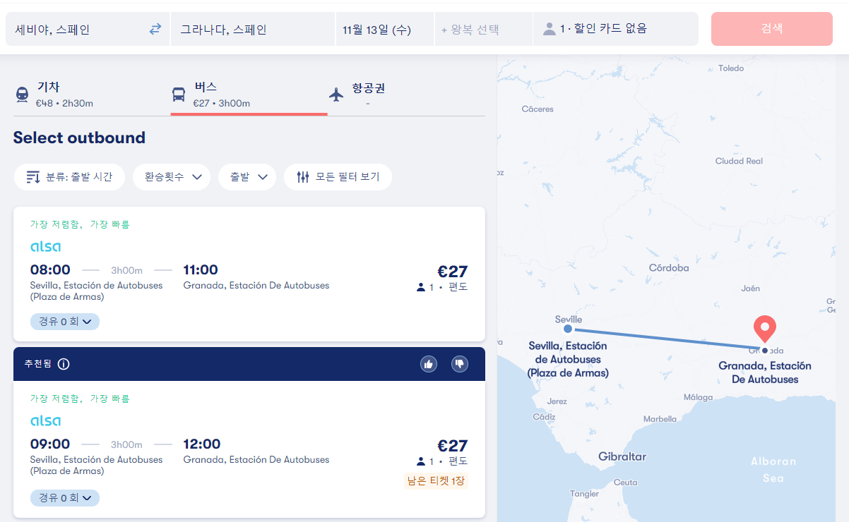Expand 경유 0 회 on 08:00 trip
This screenshot has height=522, width=849.
tap(65, 322)
